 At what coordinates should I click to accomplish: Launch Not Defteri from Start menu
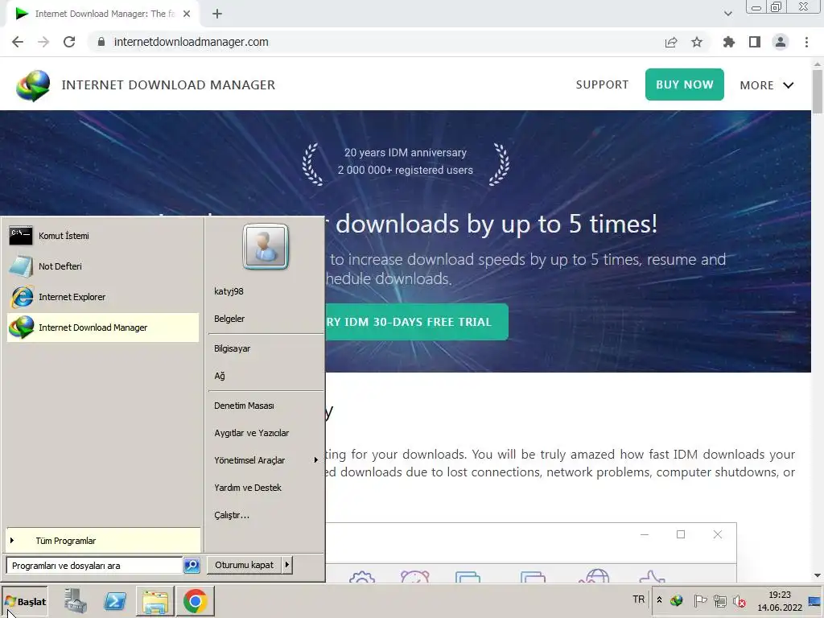[x=102, y=266]
